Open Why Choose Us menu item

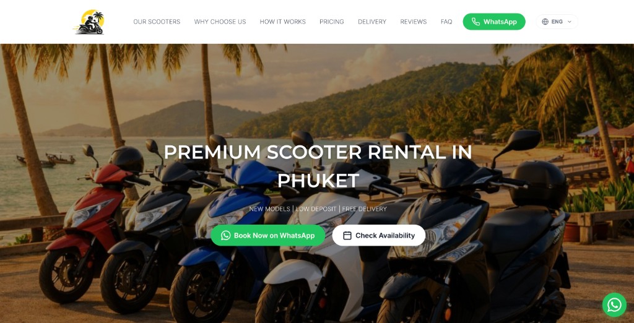point(220,22)
